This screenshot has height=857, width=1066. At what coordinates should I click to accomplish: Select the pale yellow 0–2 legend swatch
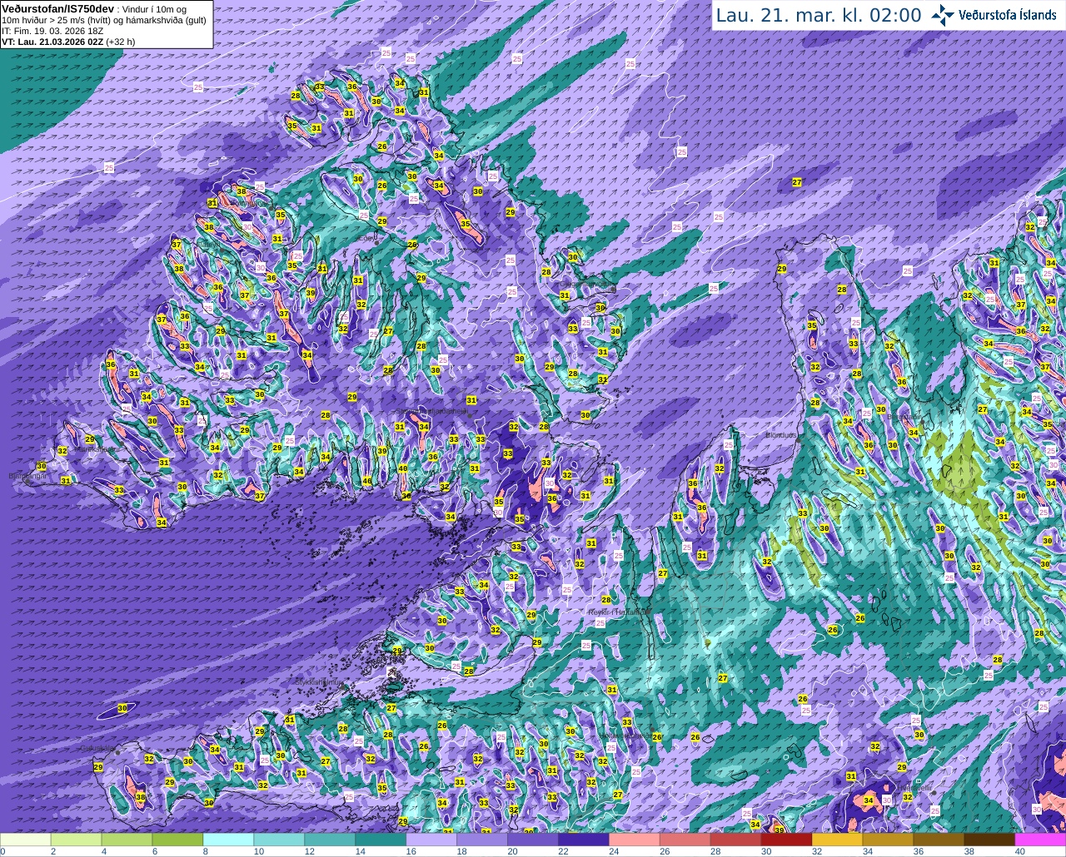point(26,840)
